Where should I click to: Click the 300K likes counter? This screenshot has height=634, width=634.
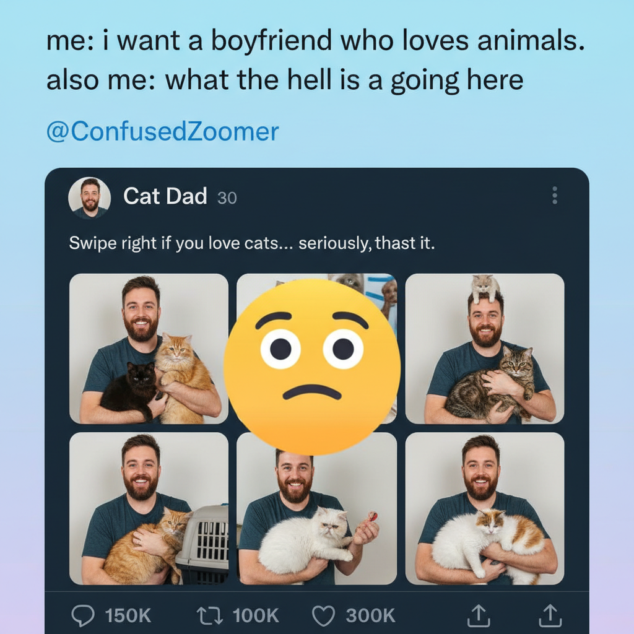click(370, 615)
